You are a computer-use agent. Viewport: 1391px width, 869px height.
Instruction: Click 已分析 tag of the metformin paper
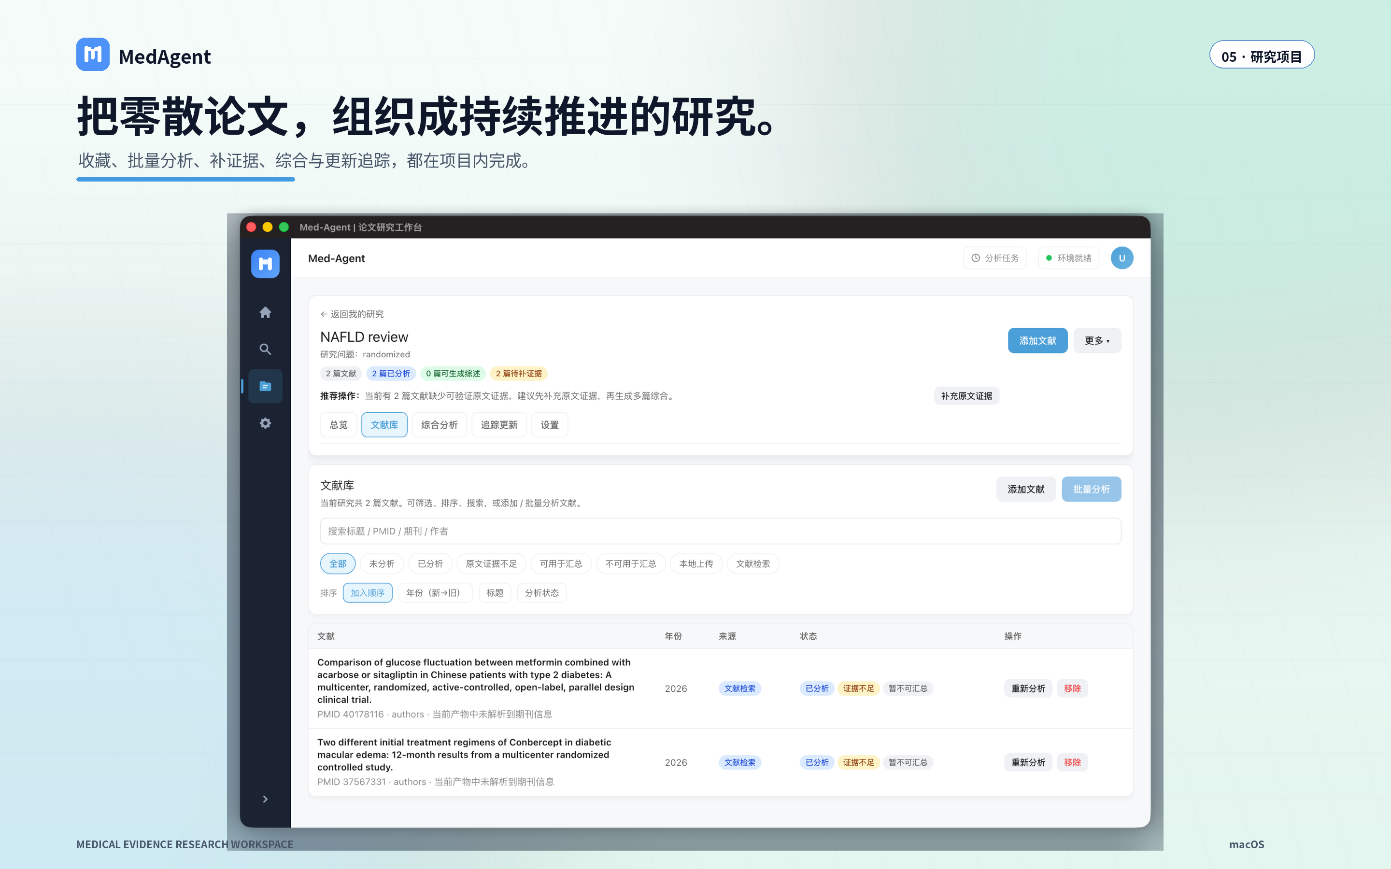[x=817, y=688]
